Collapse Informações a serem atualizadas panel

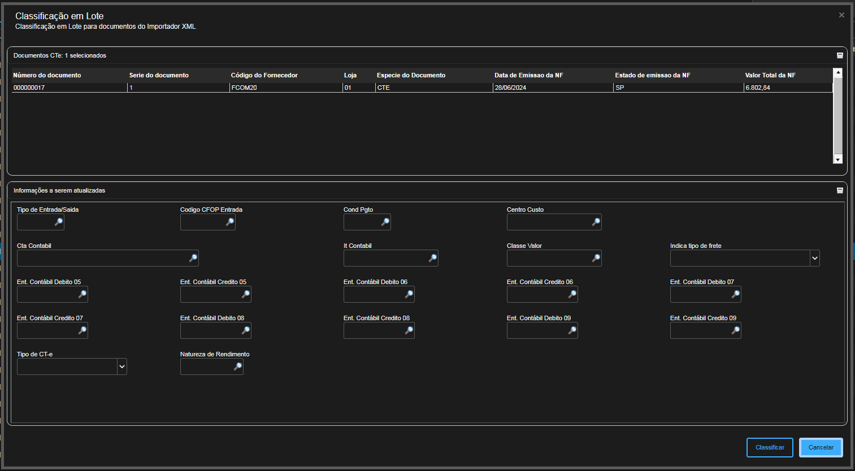840,190
